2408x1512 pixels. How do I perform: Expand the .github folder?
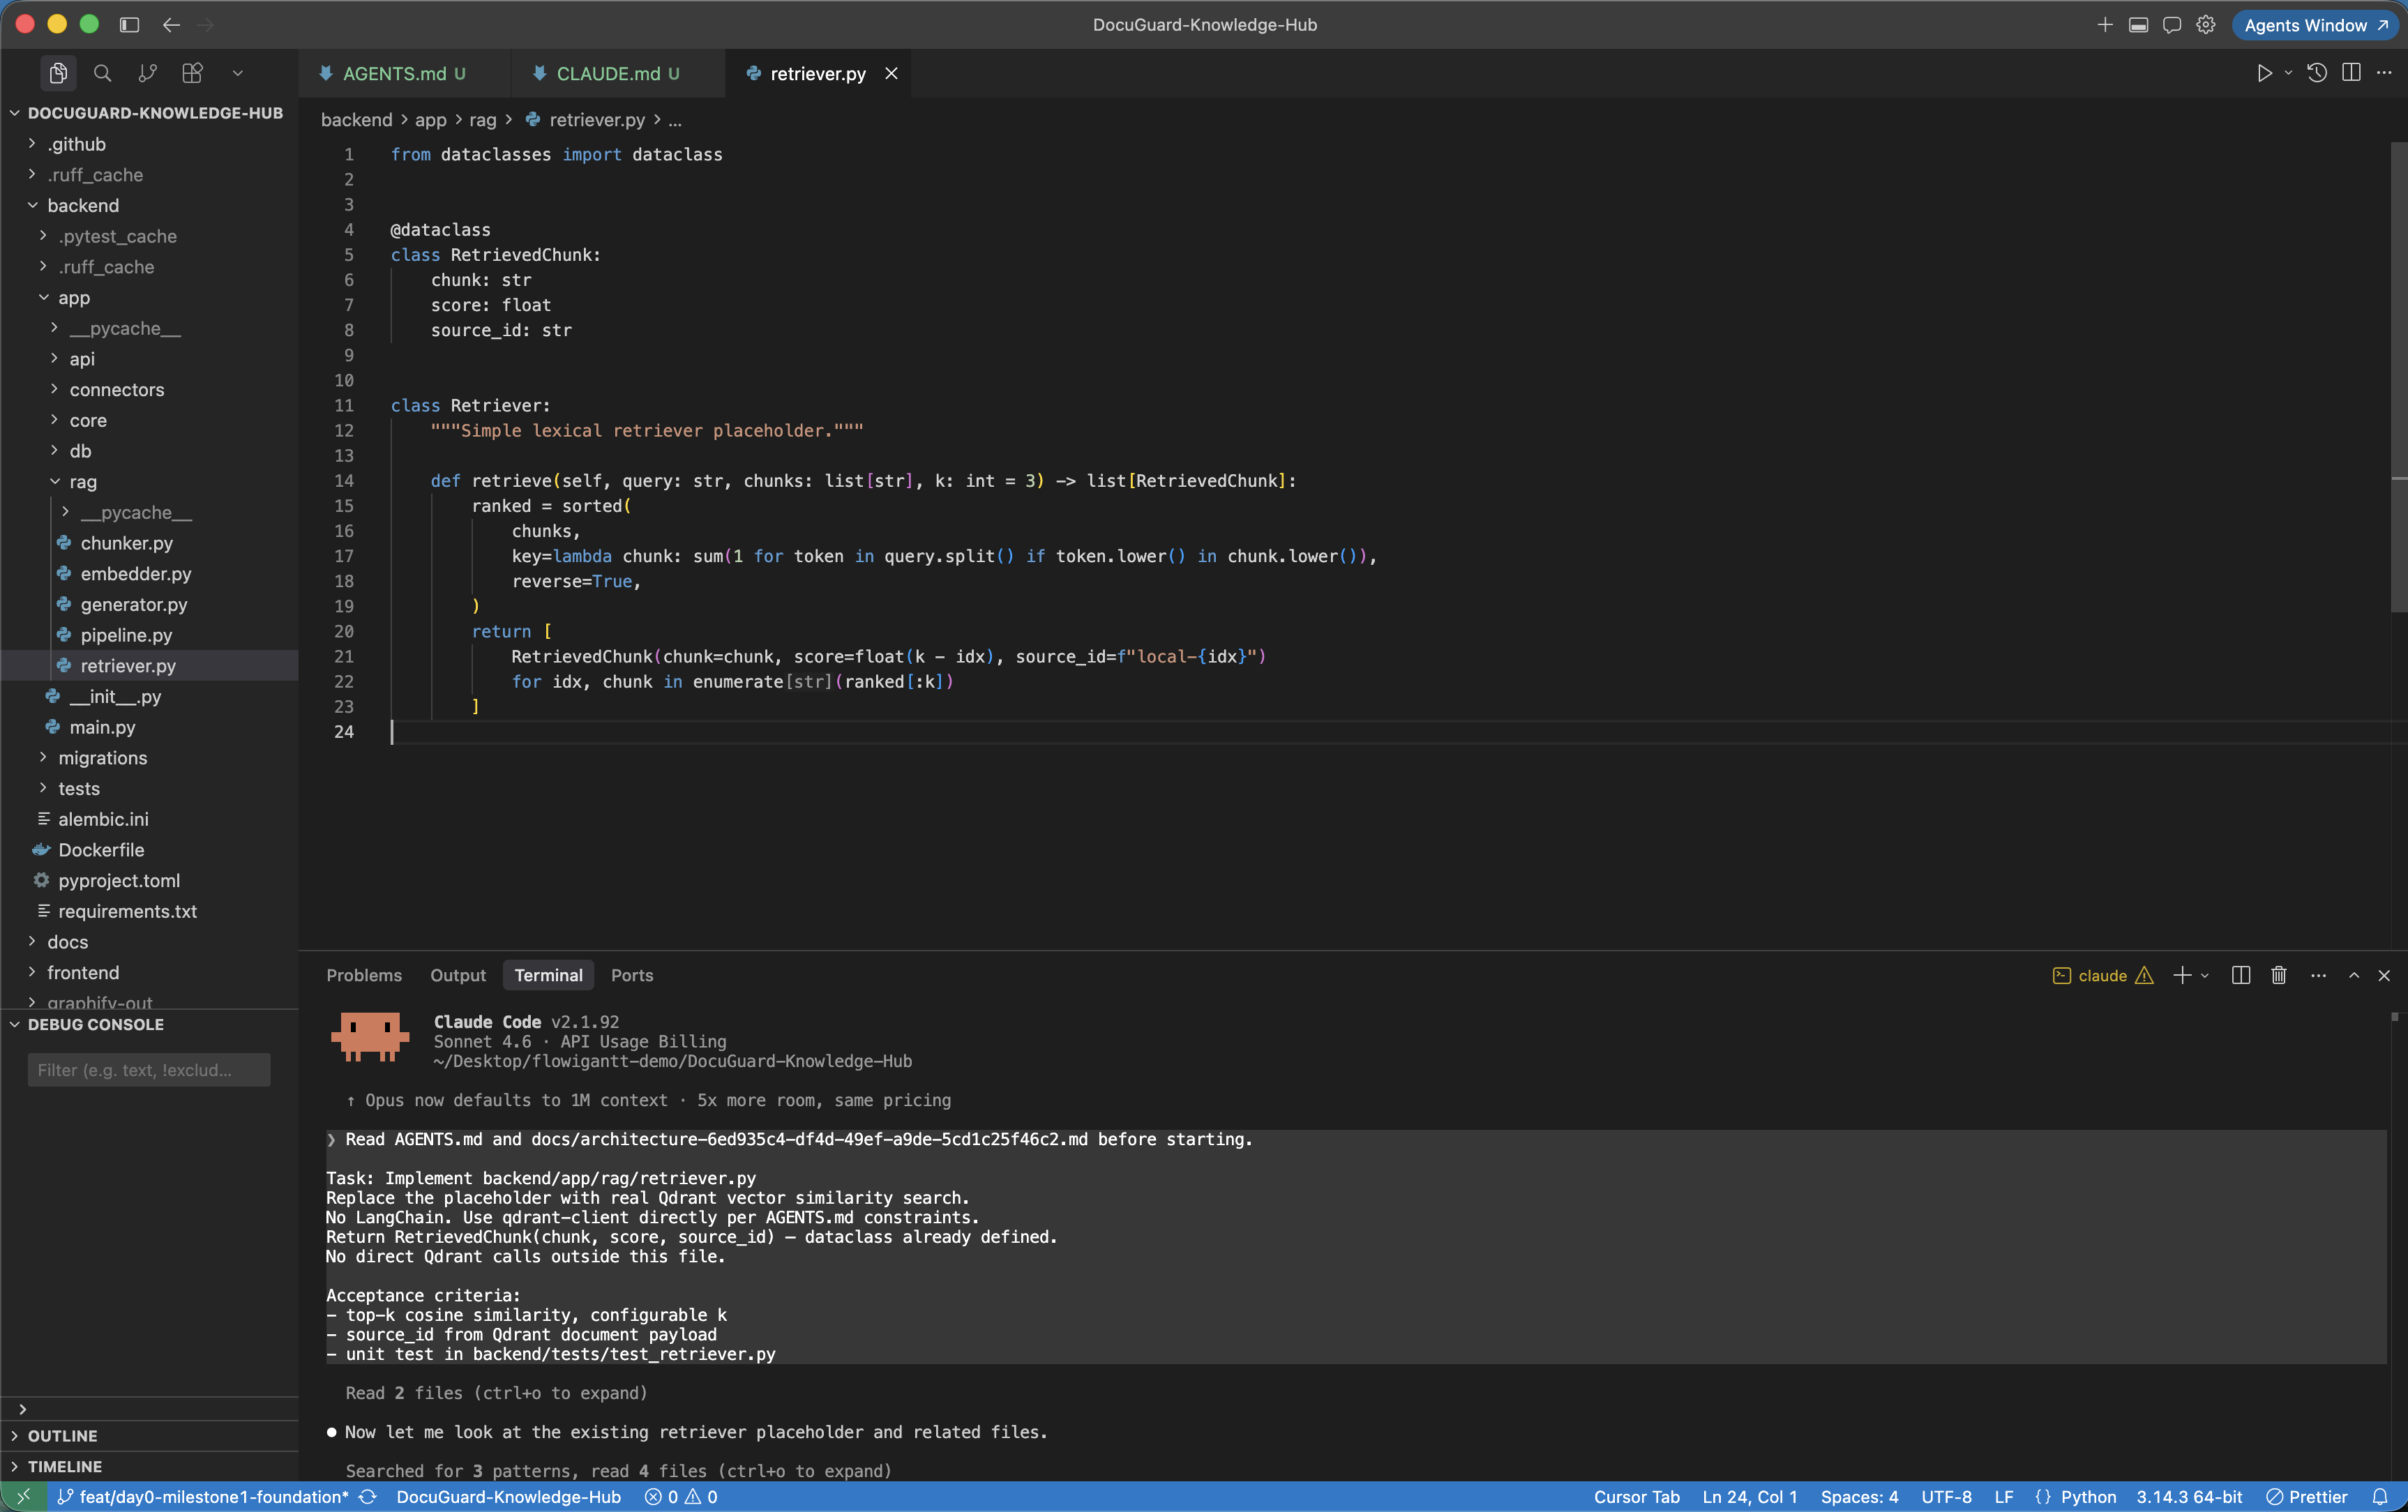point(149,144)
